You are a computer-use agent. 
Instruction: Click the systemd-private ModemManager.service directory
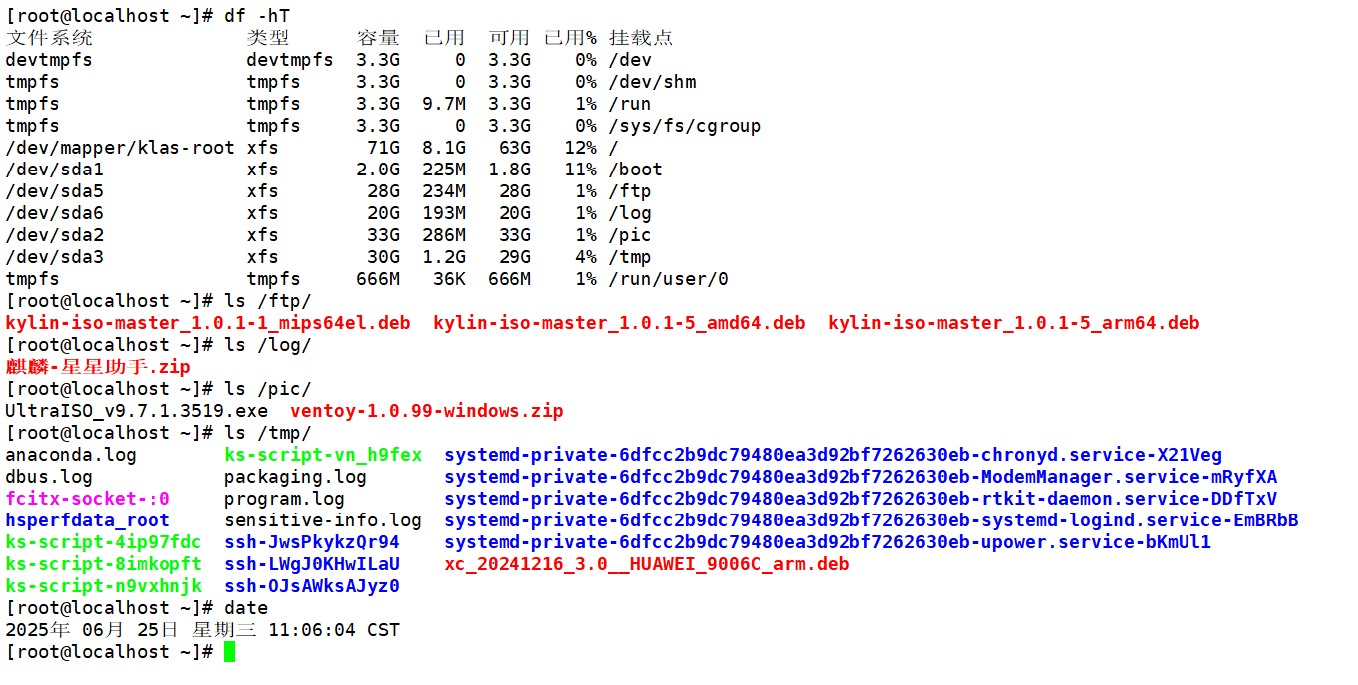click(x=860, y=477)
